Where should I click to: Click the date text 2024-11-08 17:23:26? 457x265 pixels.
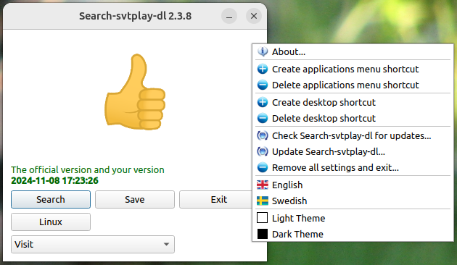55,180
